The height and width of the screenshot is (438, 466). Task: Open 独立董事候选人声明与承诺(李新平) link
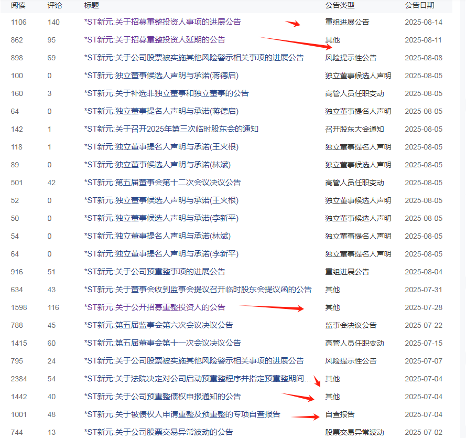(x=161, y=218)
